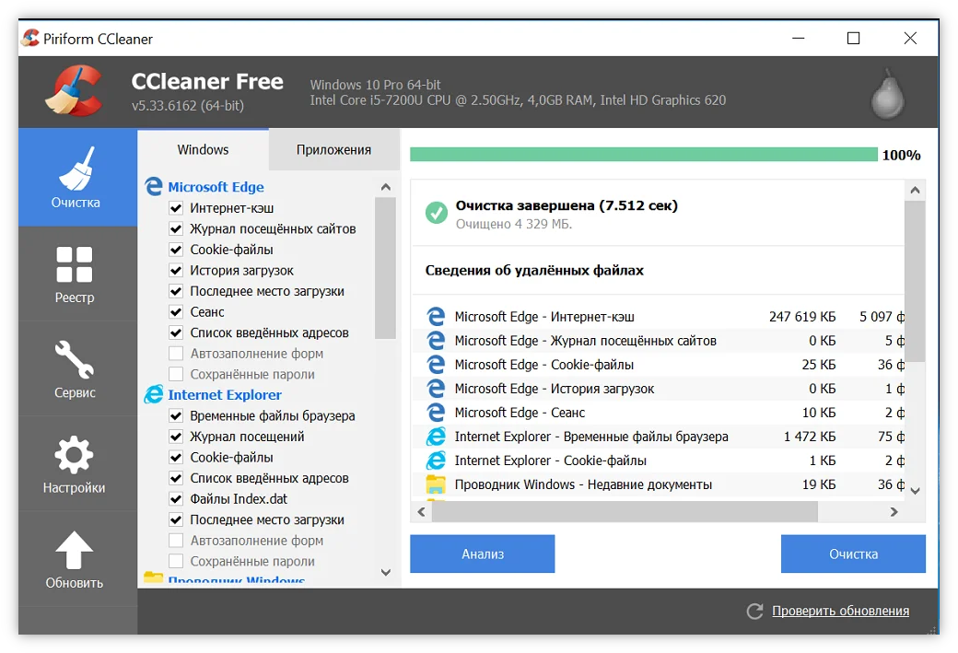Click the CCleaner title bar app icon

(30, 39)
